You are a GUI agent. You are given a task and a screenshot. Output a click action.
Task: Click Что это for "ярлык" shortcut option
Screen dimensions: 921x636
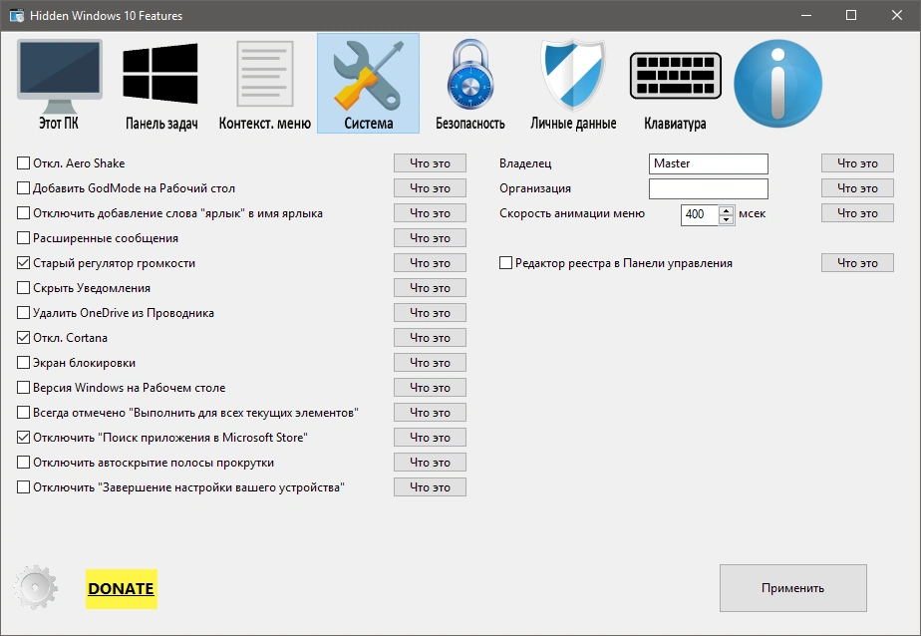click(x=430, y=213)
